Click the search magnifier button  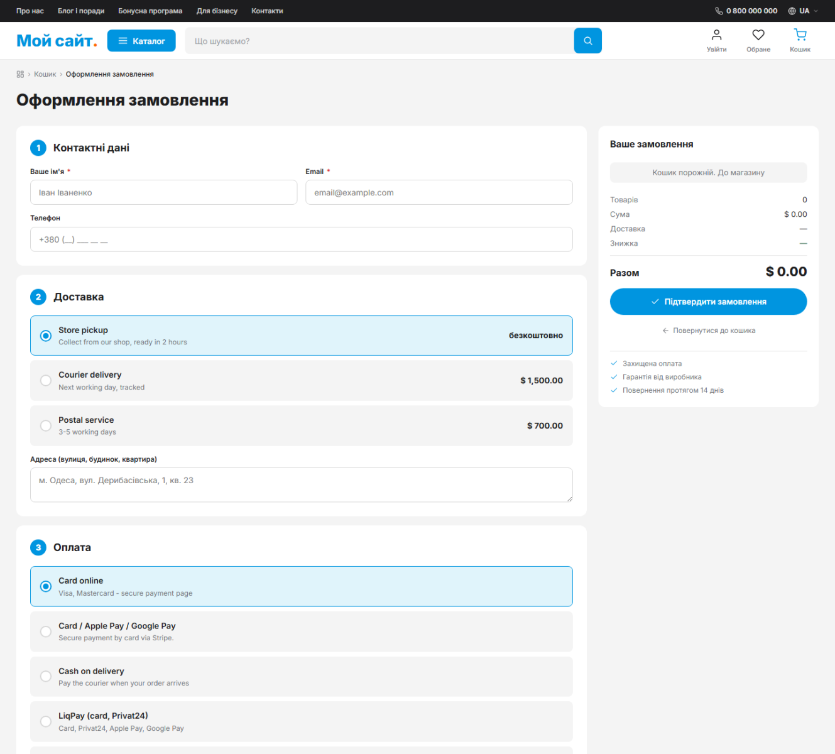(587, 41)
